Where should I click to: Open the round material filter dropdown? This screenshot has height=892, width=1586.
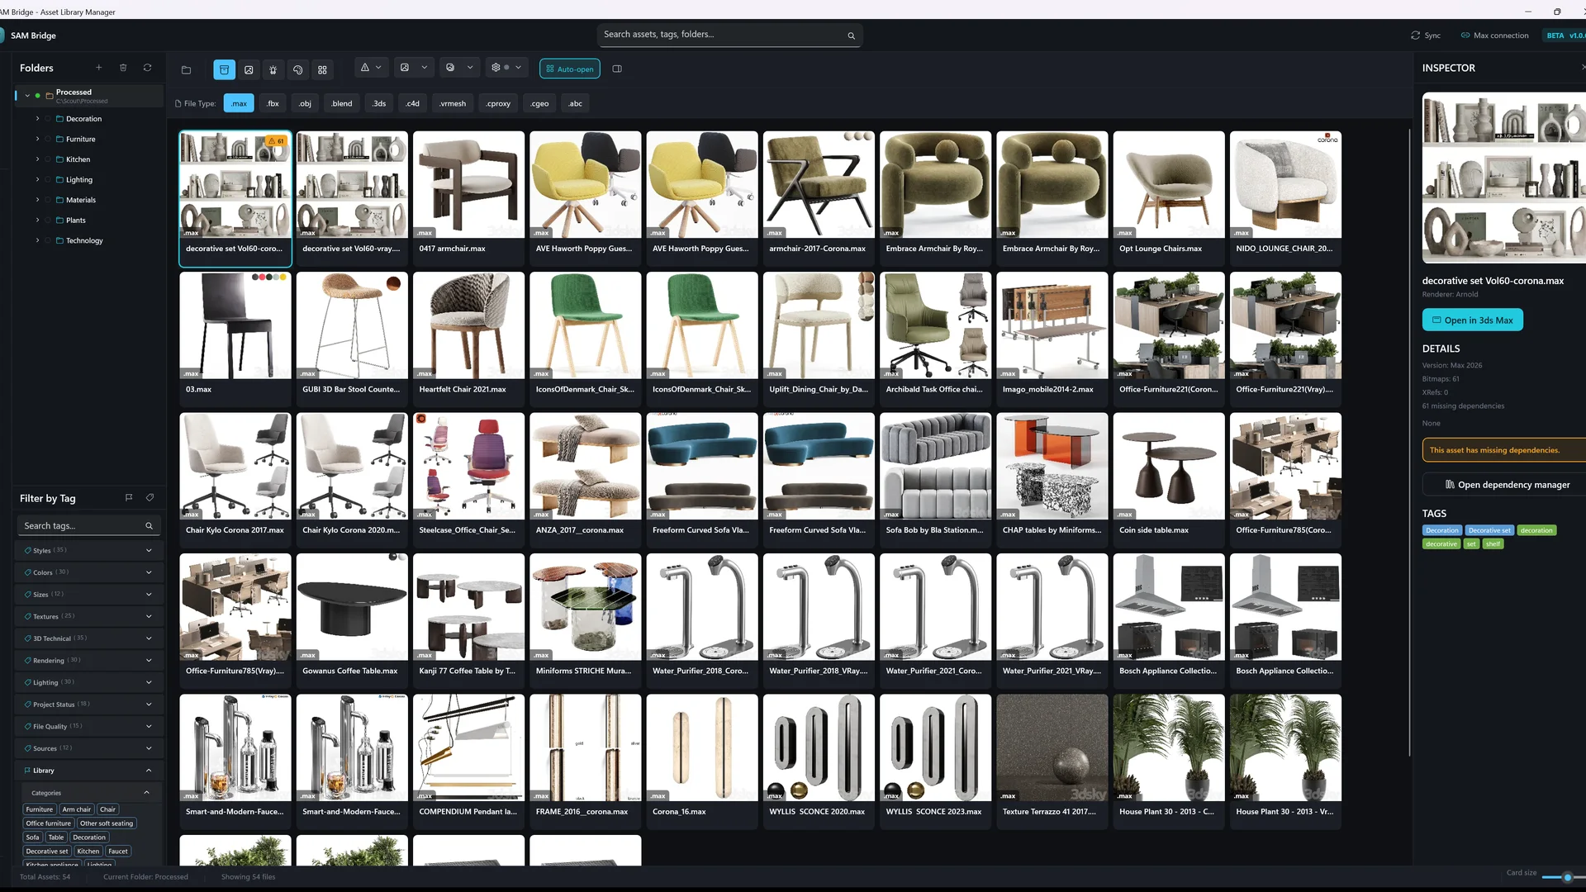[x=459, y=68]
